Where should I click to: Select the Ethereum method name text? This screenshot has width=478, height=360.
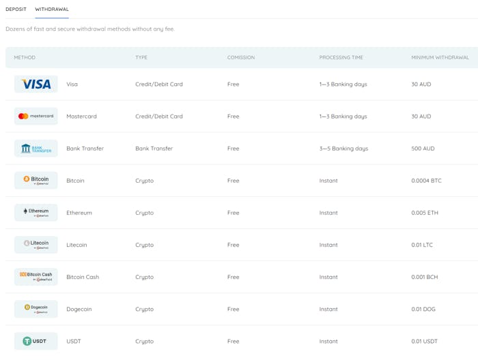click(79, 213)
